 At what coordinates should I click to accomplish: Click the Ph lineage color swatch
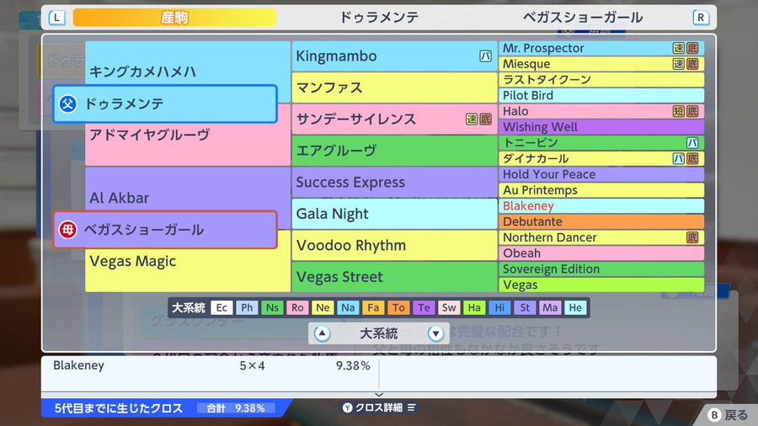coord(247,307)
